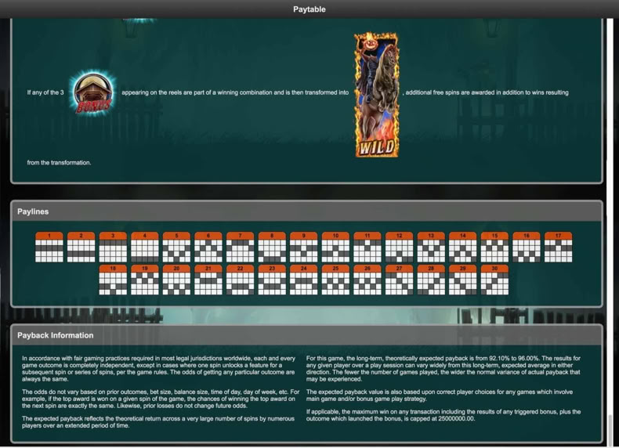Click the flaming Wild horseman symbol
Screen dimensions: 619x448
[377, 95]
